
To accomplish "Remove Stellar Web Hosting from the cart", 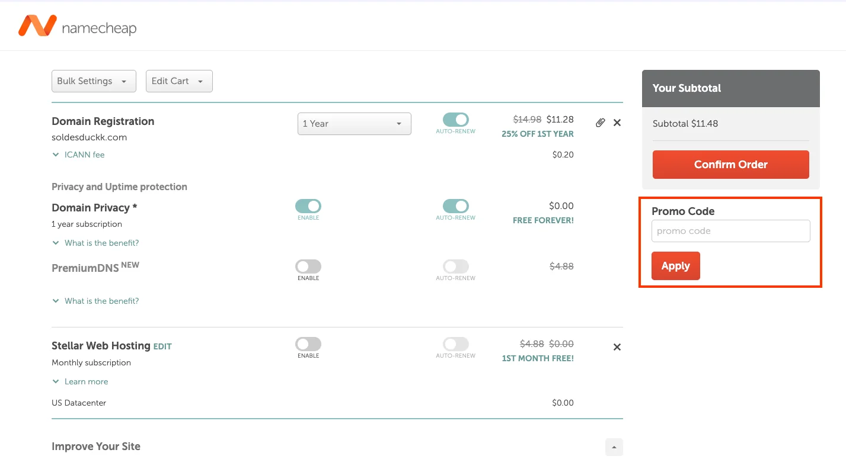I will (x=617, y=346).
